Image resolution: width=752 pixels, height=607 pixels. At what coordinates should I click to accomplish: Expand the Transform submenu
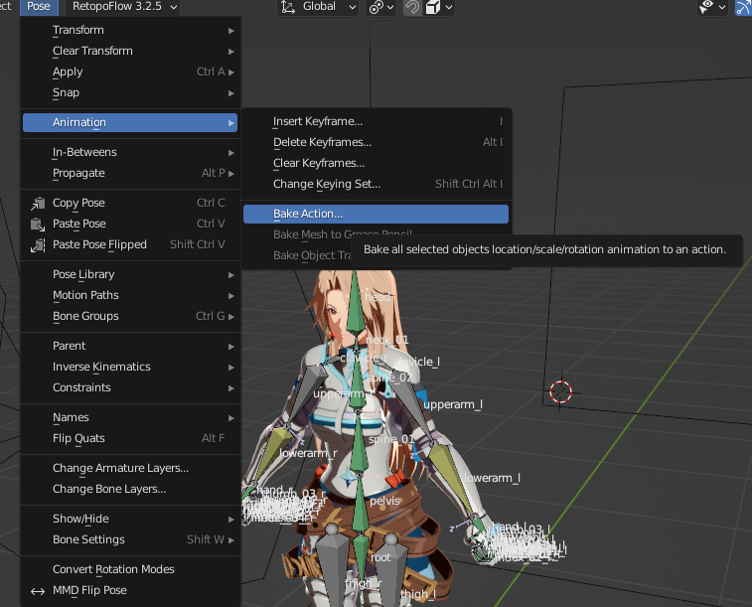click(130, 30)
